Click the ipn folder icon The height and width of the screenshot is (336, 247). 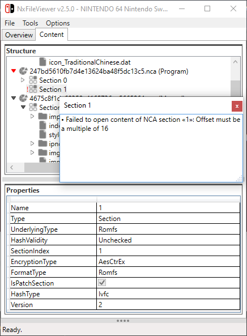(42, 143)
